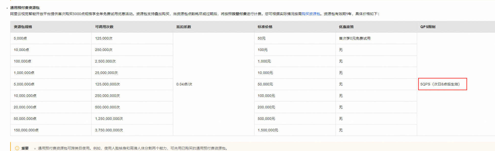495x151 pixels.
Task: Click the 3,750,000,000次 cell
Action: (132, 130)
